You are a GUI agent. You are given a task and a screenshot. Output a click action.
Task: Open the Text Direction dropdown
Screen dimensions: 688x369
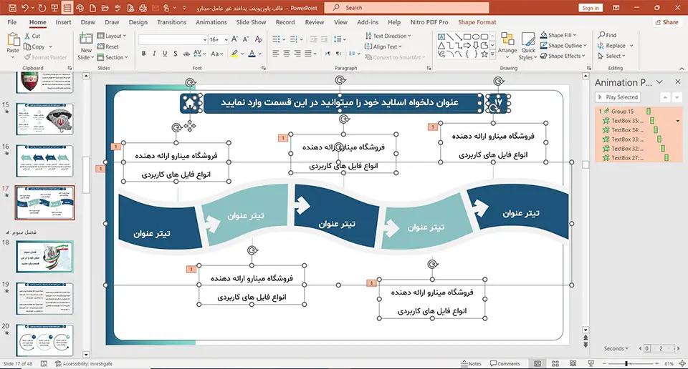tap(388, 36)
